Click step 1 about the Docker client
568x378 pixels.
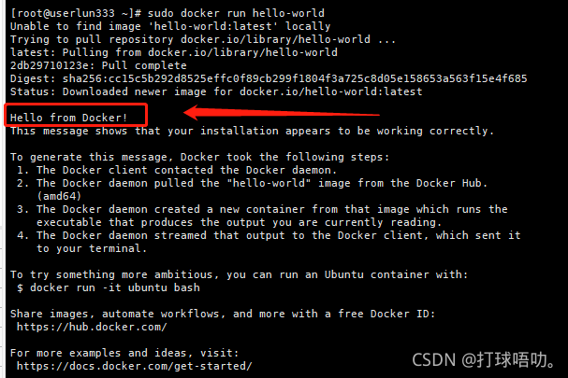pos(174,171)
